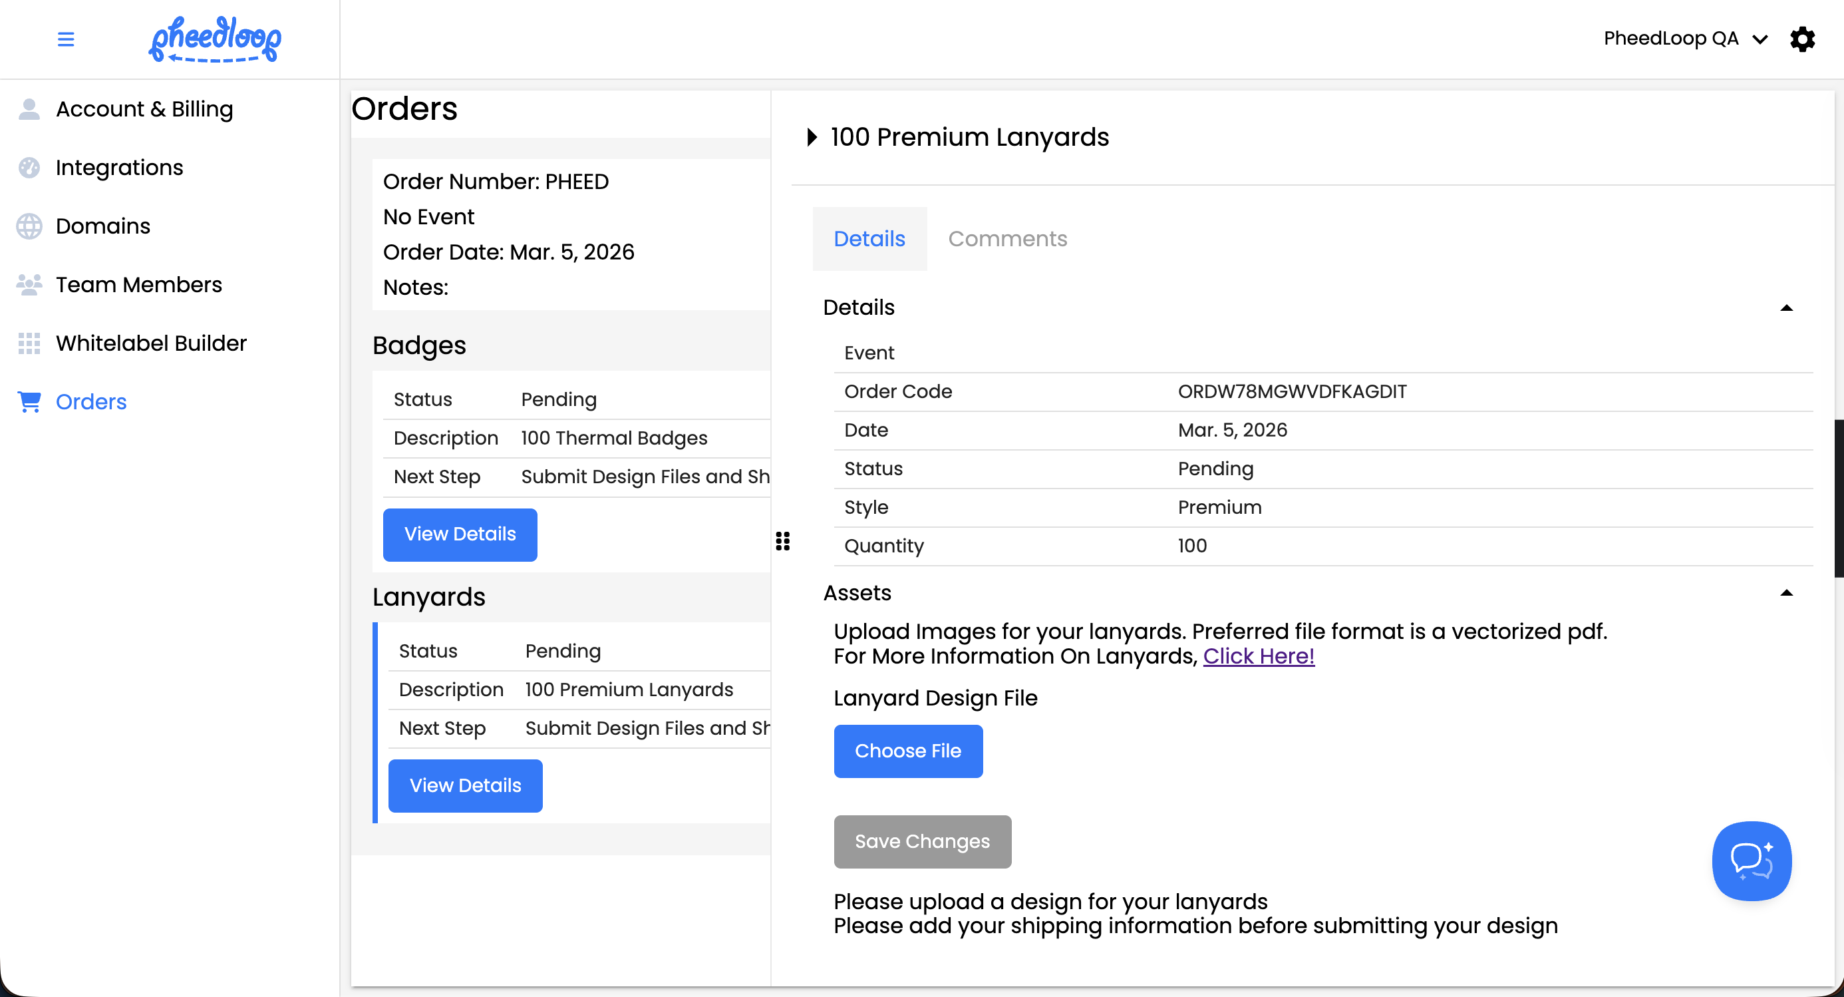
Task: Click the Whitelabel Builder grid icon
Action: click(x=29, y=343)
